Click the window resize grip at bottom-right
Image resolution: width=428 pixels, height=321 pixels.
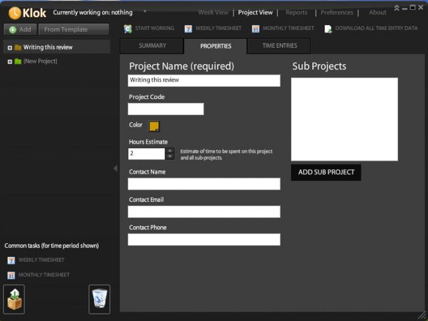coord(422,315)
